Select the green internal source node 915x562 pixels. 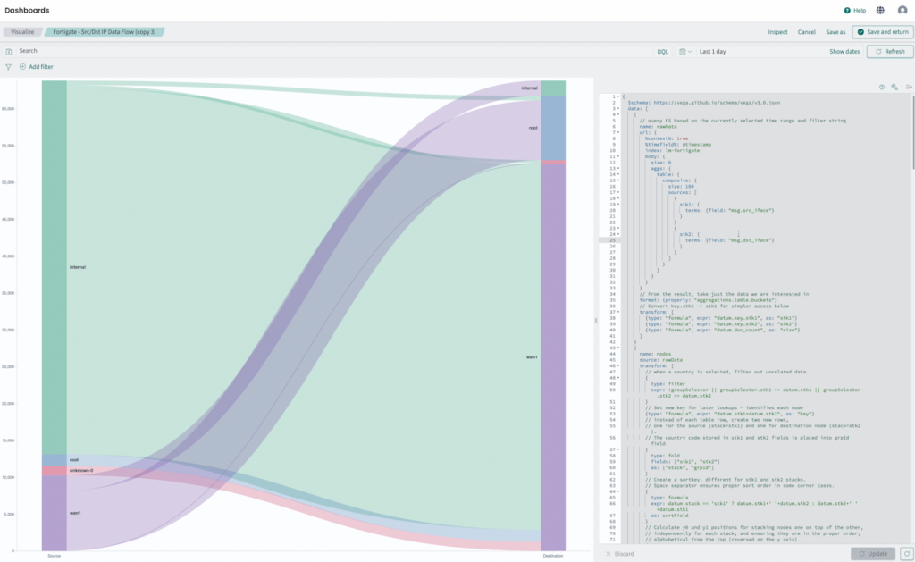55,267
